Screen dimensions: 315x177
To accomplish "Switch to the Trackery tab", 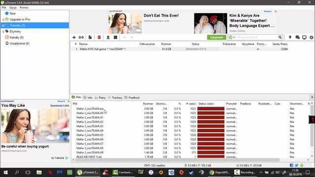I will (115, 97).
